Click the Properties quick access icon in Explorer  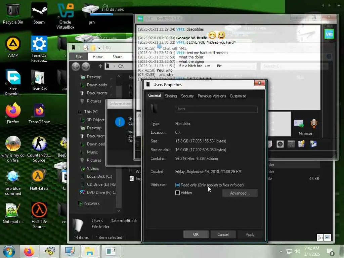coord(86,48)
